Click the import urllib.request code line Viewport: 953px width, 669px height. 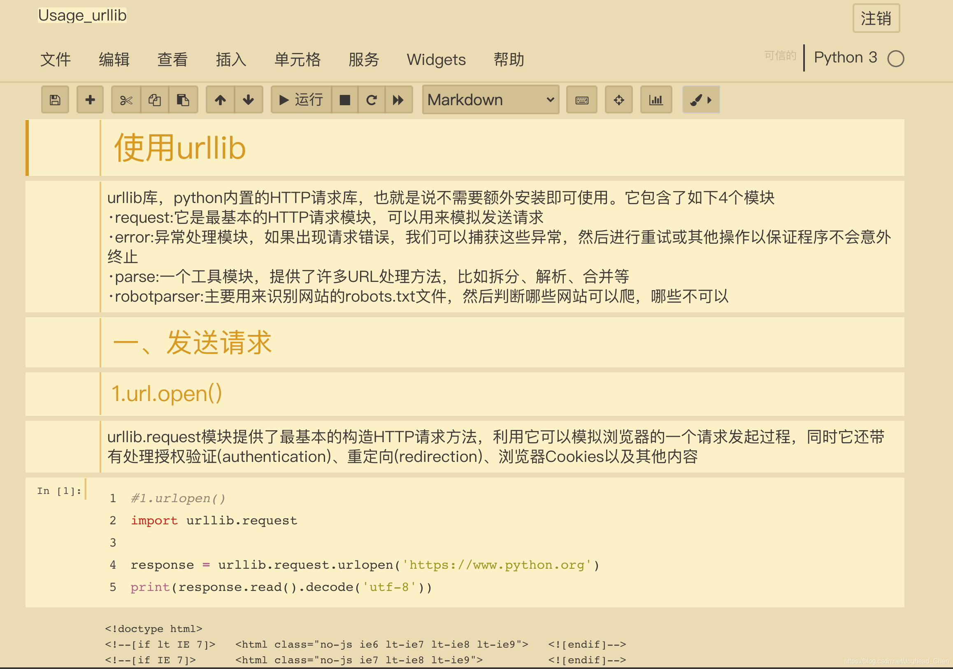[214, 520]
